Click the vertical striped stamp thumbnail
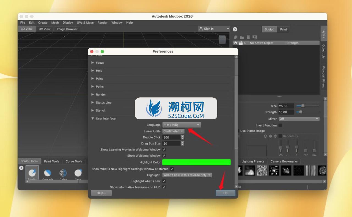 311,171
